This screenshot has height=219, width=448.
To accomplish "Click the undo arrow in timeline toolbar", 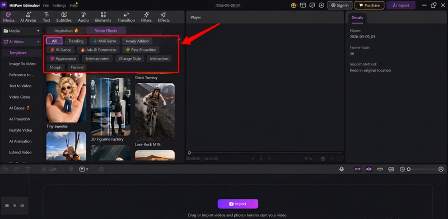I will [6, 169].
